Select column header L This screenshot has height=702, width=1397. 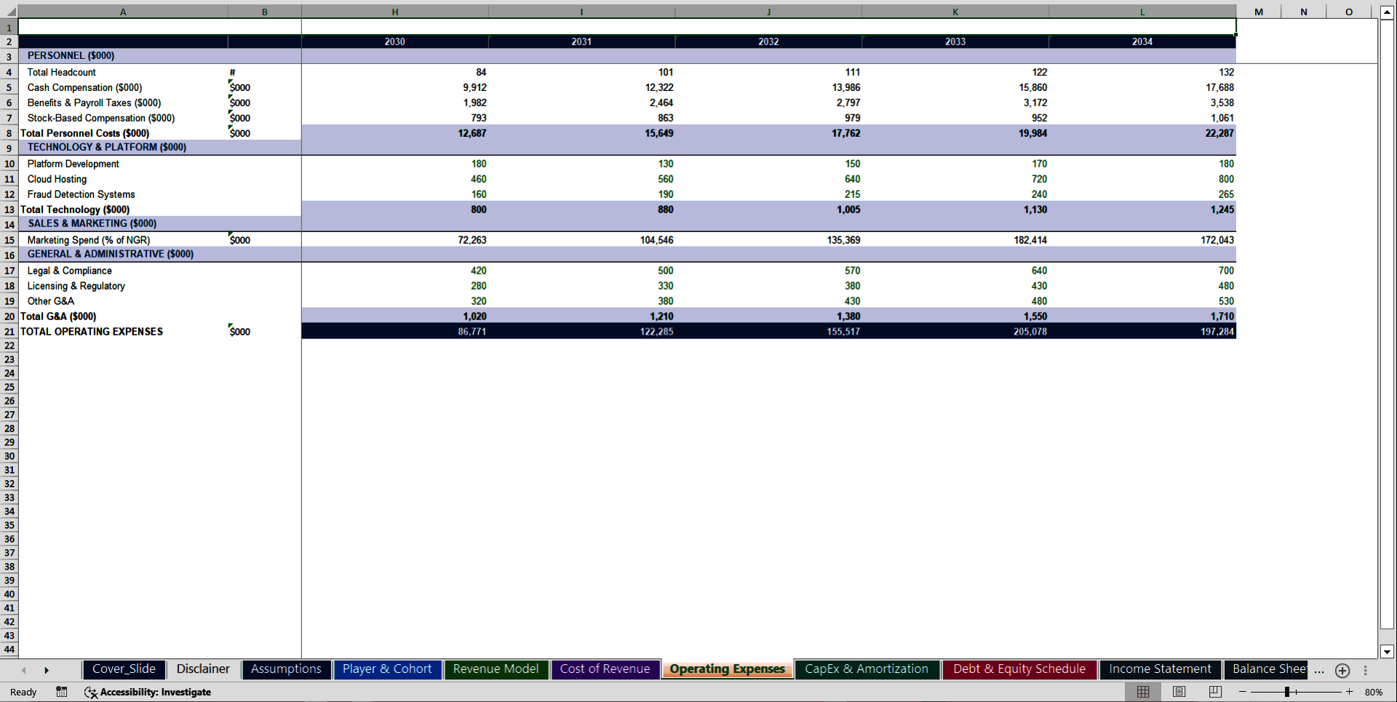1142,12
